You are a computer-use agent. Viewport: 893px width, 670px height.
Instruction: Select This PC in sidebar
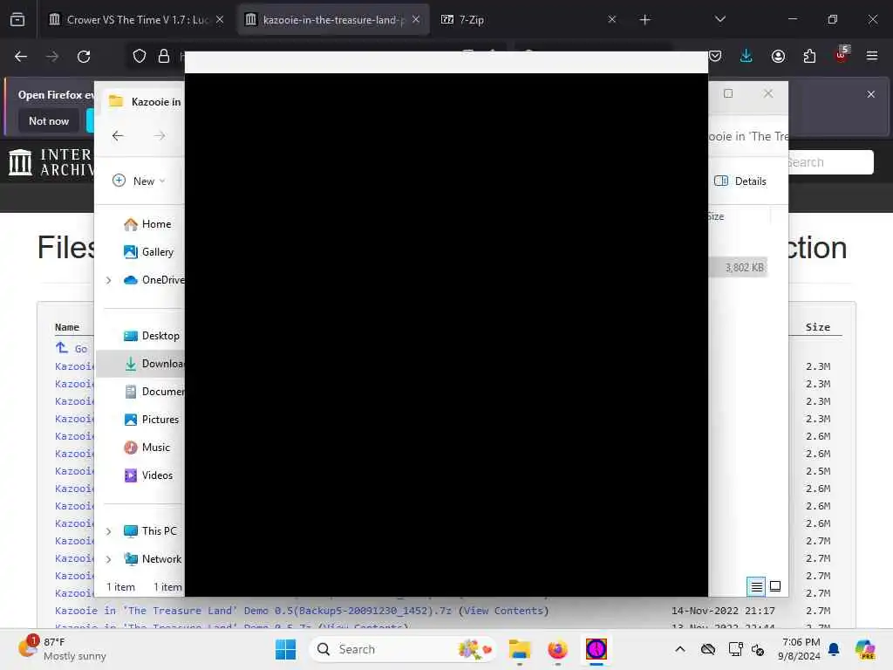150,531
